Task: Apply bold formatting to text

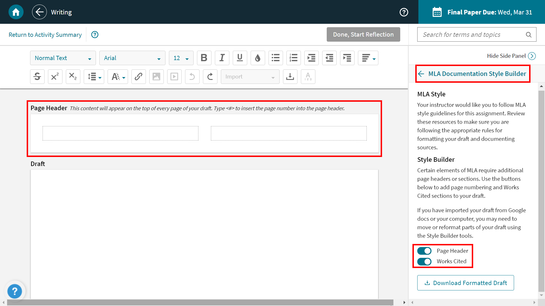Action: coord(204,58)
